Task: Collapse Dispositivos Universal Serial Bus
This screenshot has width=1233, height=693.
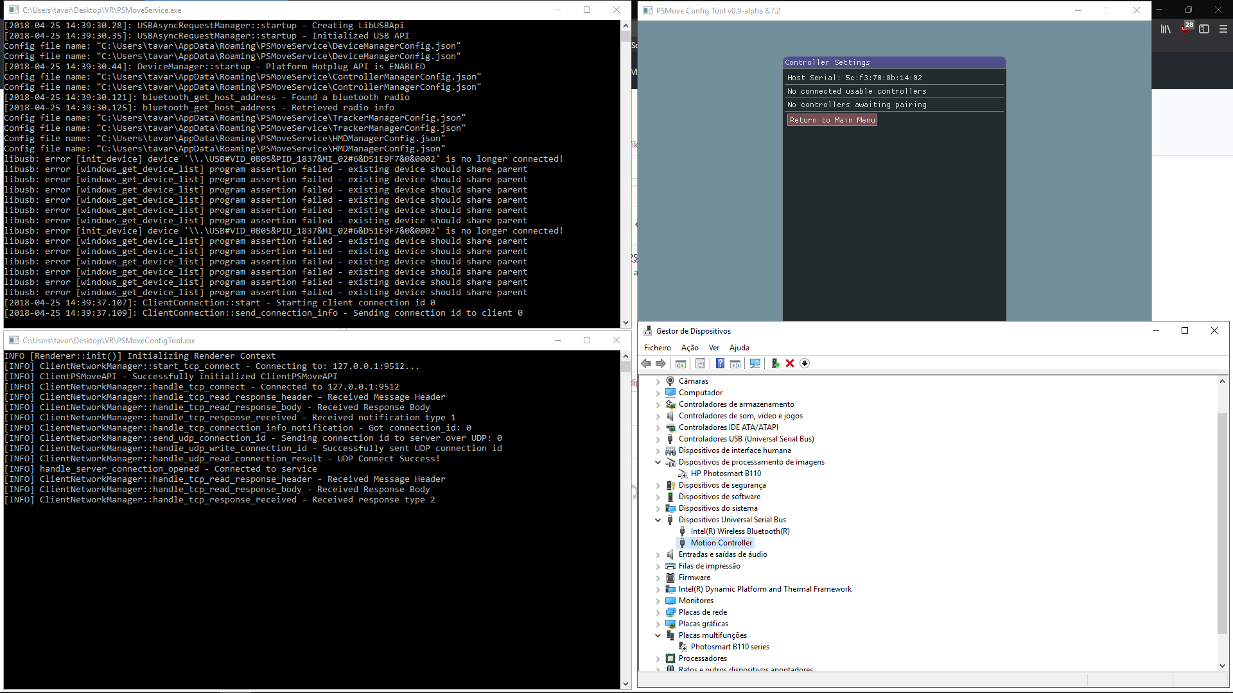Action: 658,520
